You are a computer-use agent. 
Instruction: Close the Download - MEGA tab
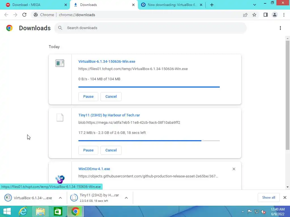[66, 5]
